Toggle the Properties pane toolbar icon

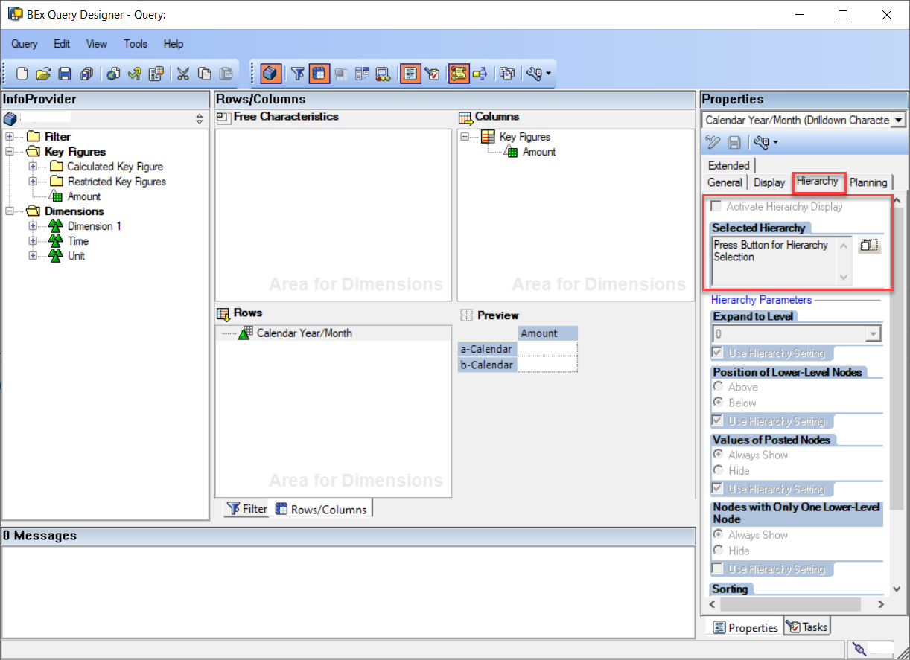tap(410, 74)
